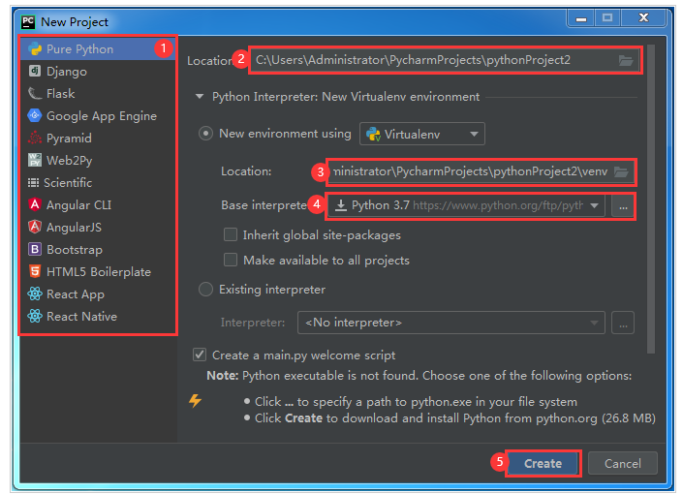Check Make available to all projects
Screen dimensions: 683x494
[x=231, y=260]
